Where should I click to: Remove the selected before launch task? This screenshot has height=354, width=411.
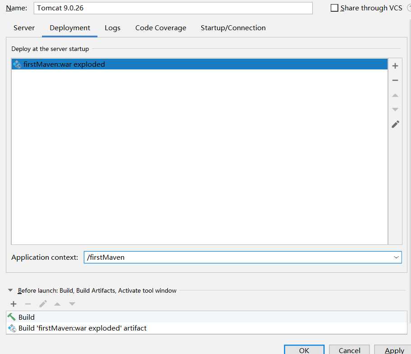28,304
